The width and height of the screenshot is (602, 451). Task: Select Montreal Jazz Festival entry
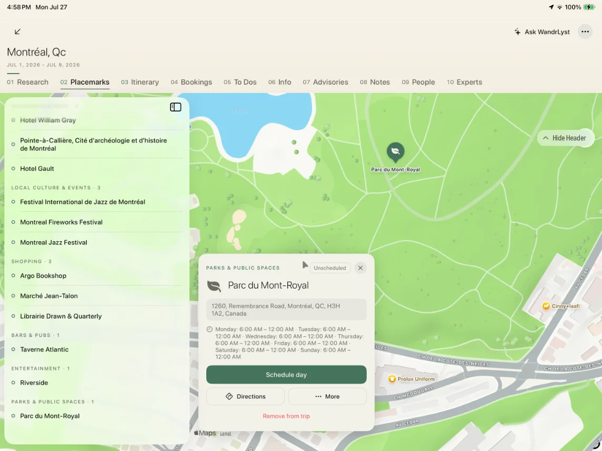[97, 242]
